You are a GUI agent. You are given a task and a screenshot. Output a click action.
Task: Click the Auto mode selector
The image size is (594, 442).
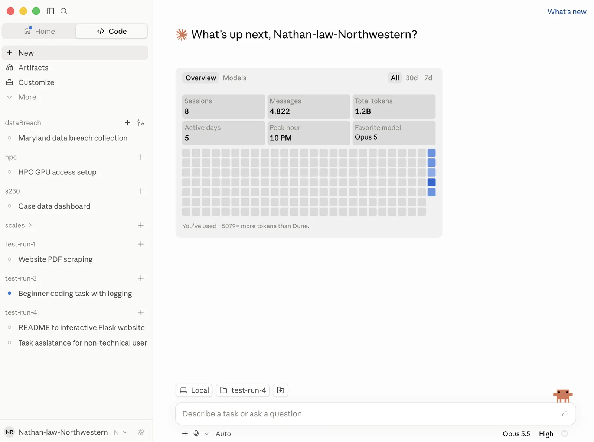[x=223, y=434]
